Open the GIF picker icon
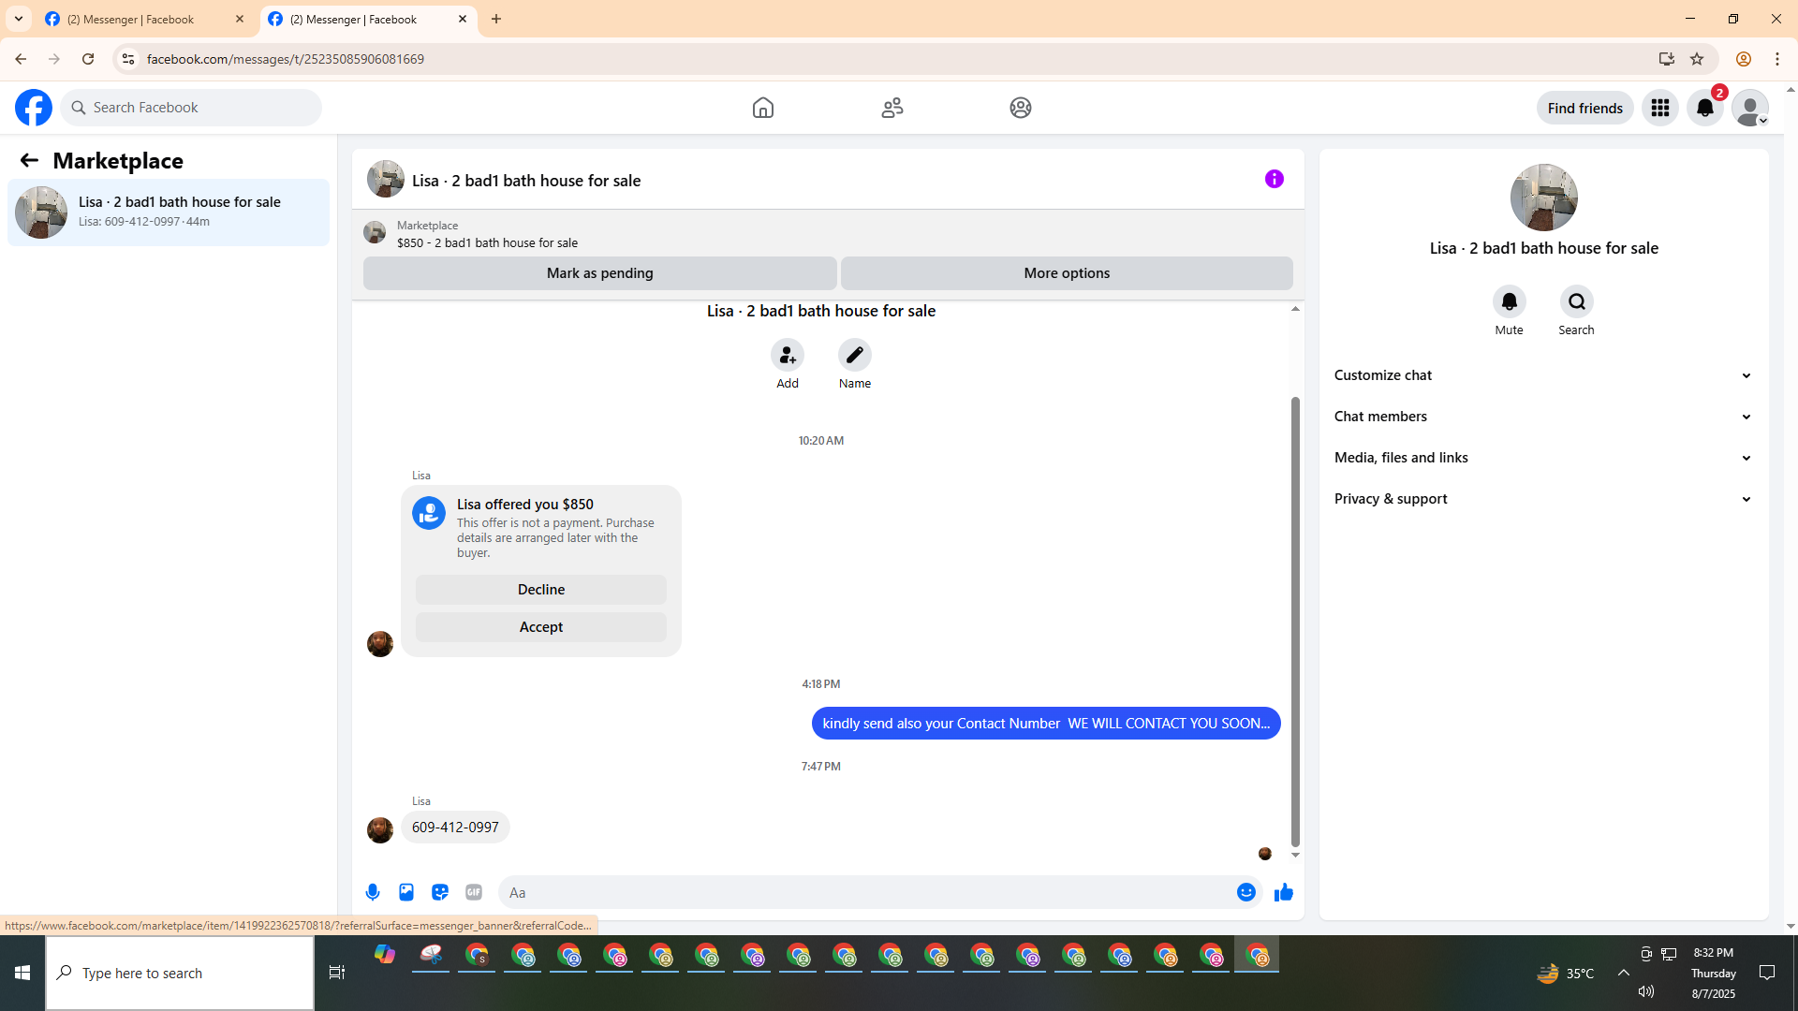The height and width of the screenshot is (1011, 1798). coord(474,892)
